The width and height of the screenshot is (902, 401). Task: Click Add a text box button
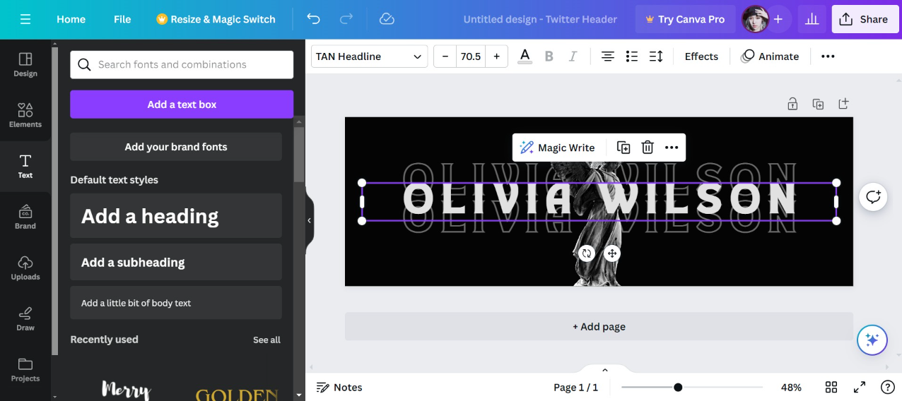[x=182, y=104]
